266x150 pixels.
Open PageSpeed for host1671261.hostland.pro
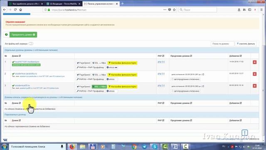[x=83, y=63]
